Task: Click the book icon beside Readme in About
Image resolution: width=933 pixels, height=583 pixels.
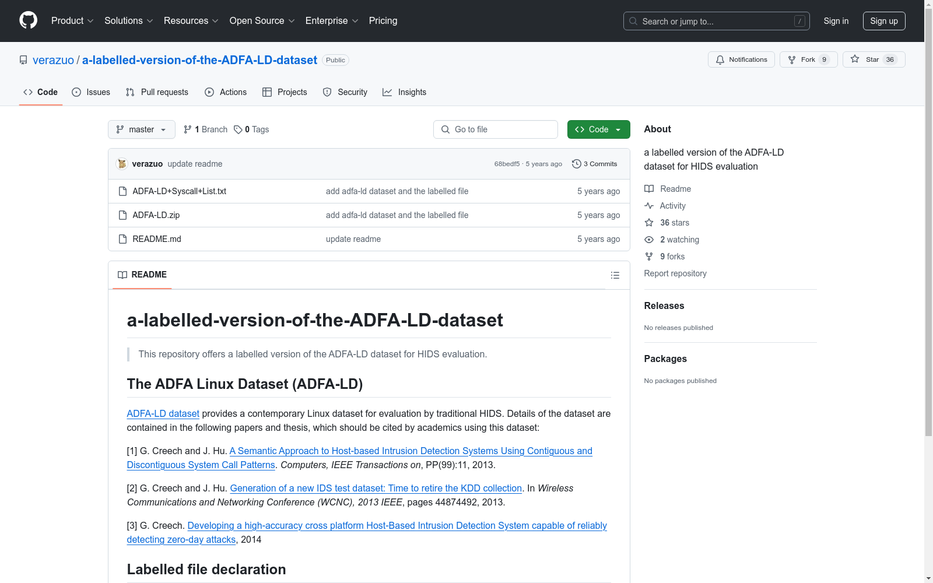Action: (x=649, y=189)
